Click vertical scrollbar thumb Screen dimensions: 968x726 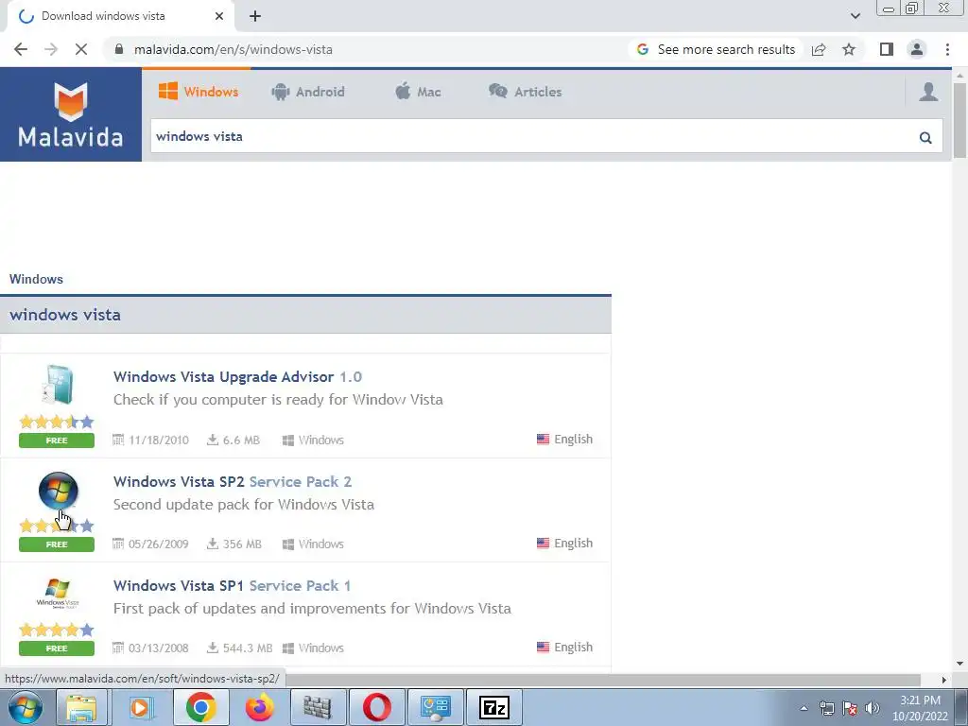960,120
